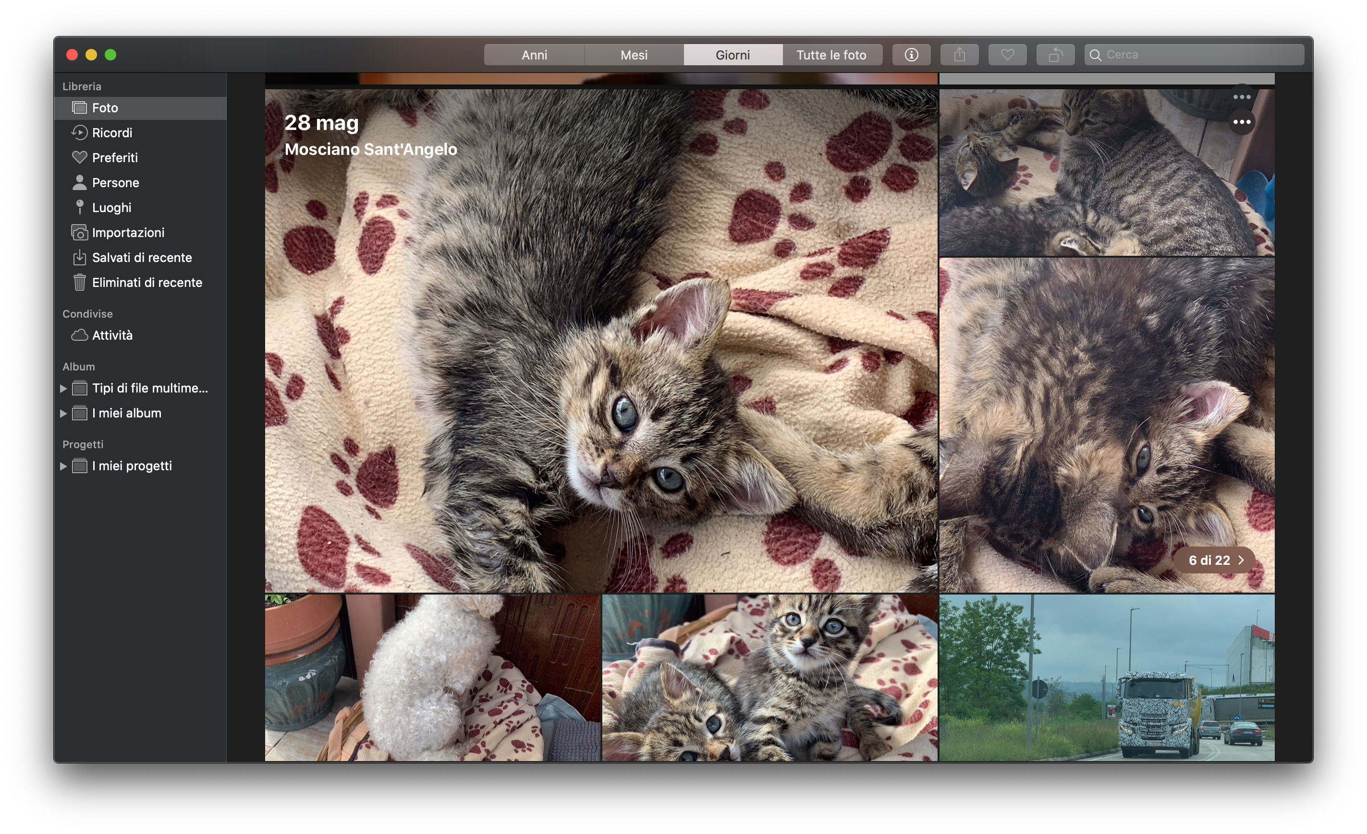The image size is (1367, 834).
Task: Open Eliminati di recente in the sidebar
Action: 140,282
